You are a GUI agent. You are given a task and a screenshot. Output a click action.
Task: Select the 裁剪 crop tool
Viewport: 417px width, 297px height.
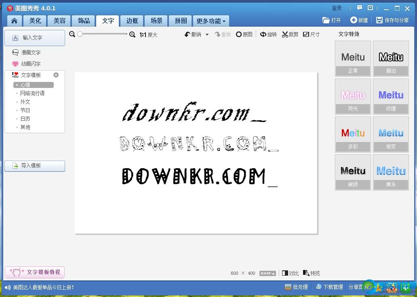point(290,35)
